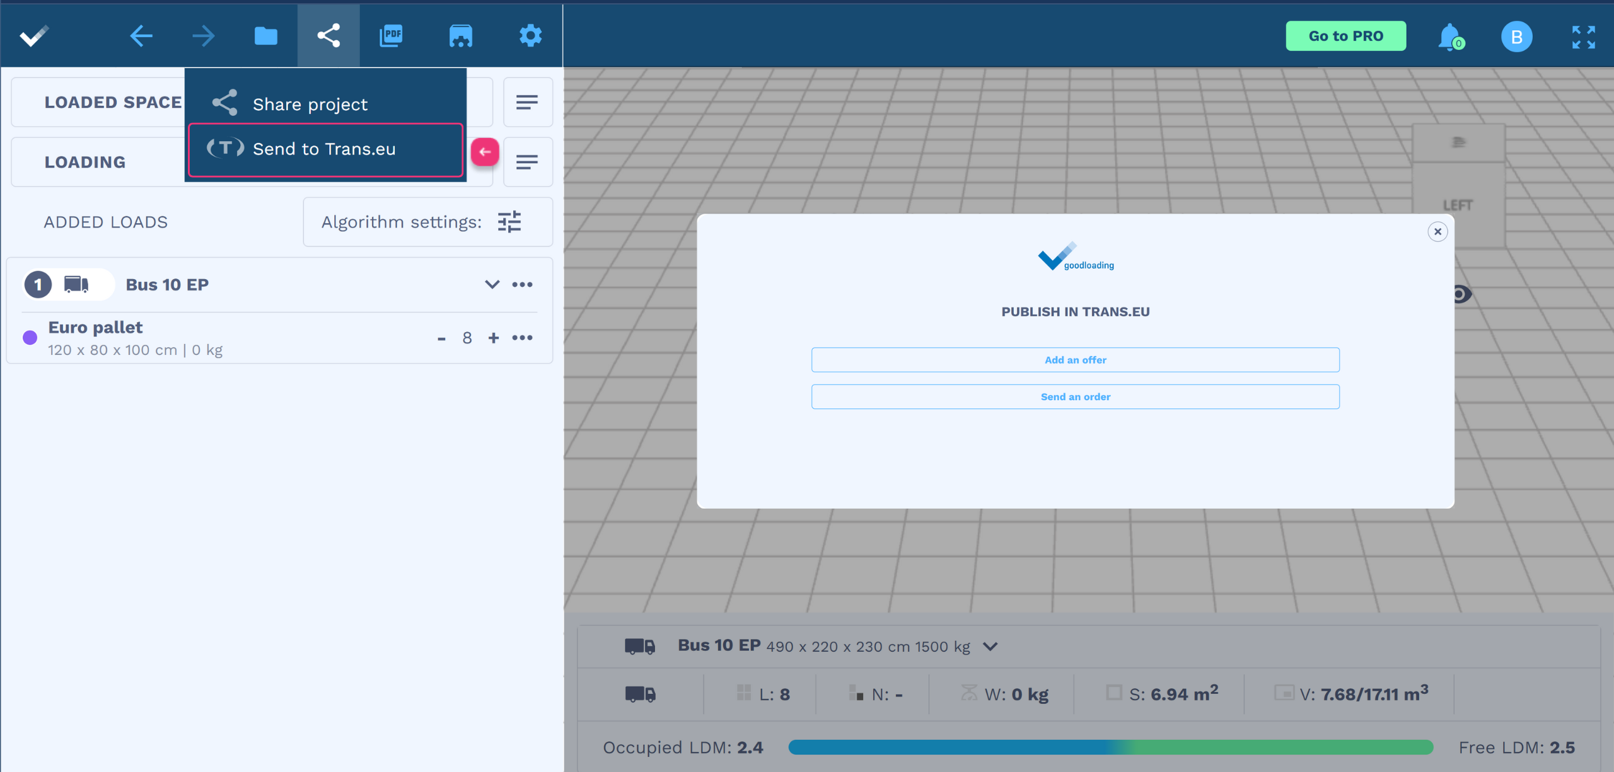Open settings with the gear icon
Image resolution: width=1614 pixels, height=772 pixels.
pyautogui.click(x=530, y=36)
